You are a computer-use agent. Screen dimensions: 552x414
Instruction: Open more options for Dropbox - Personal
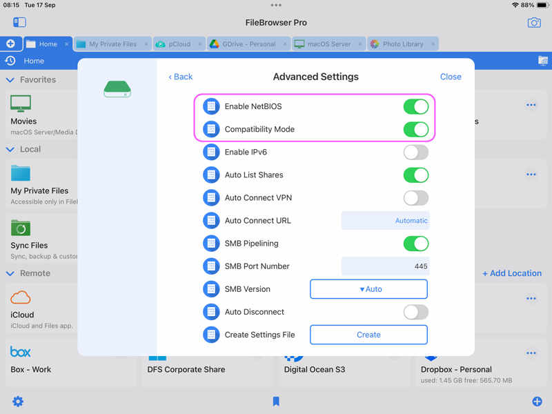(531, 353)
